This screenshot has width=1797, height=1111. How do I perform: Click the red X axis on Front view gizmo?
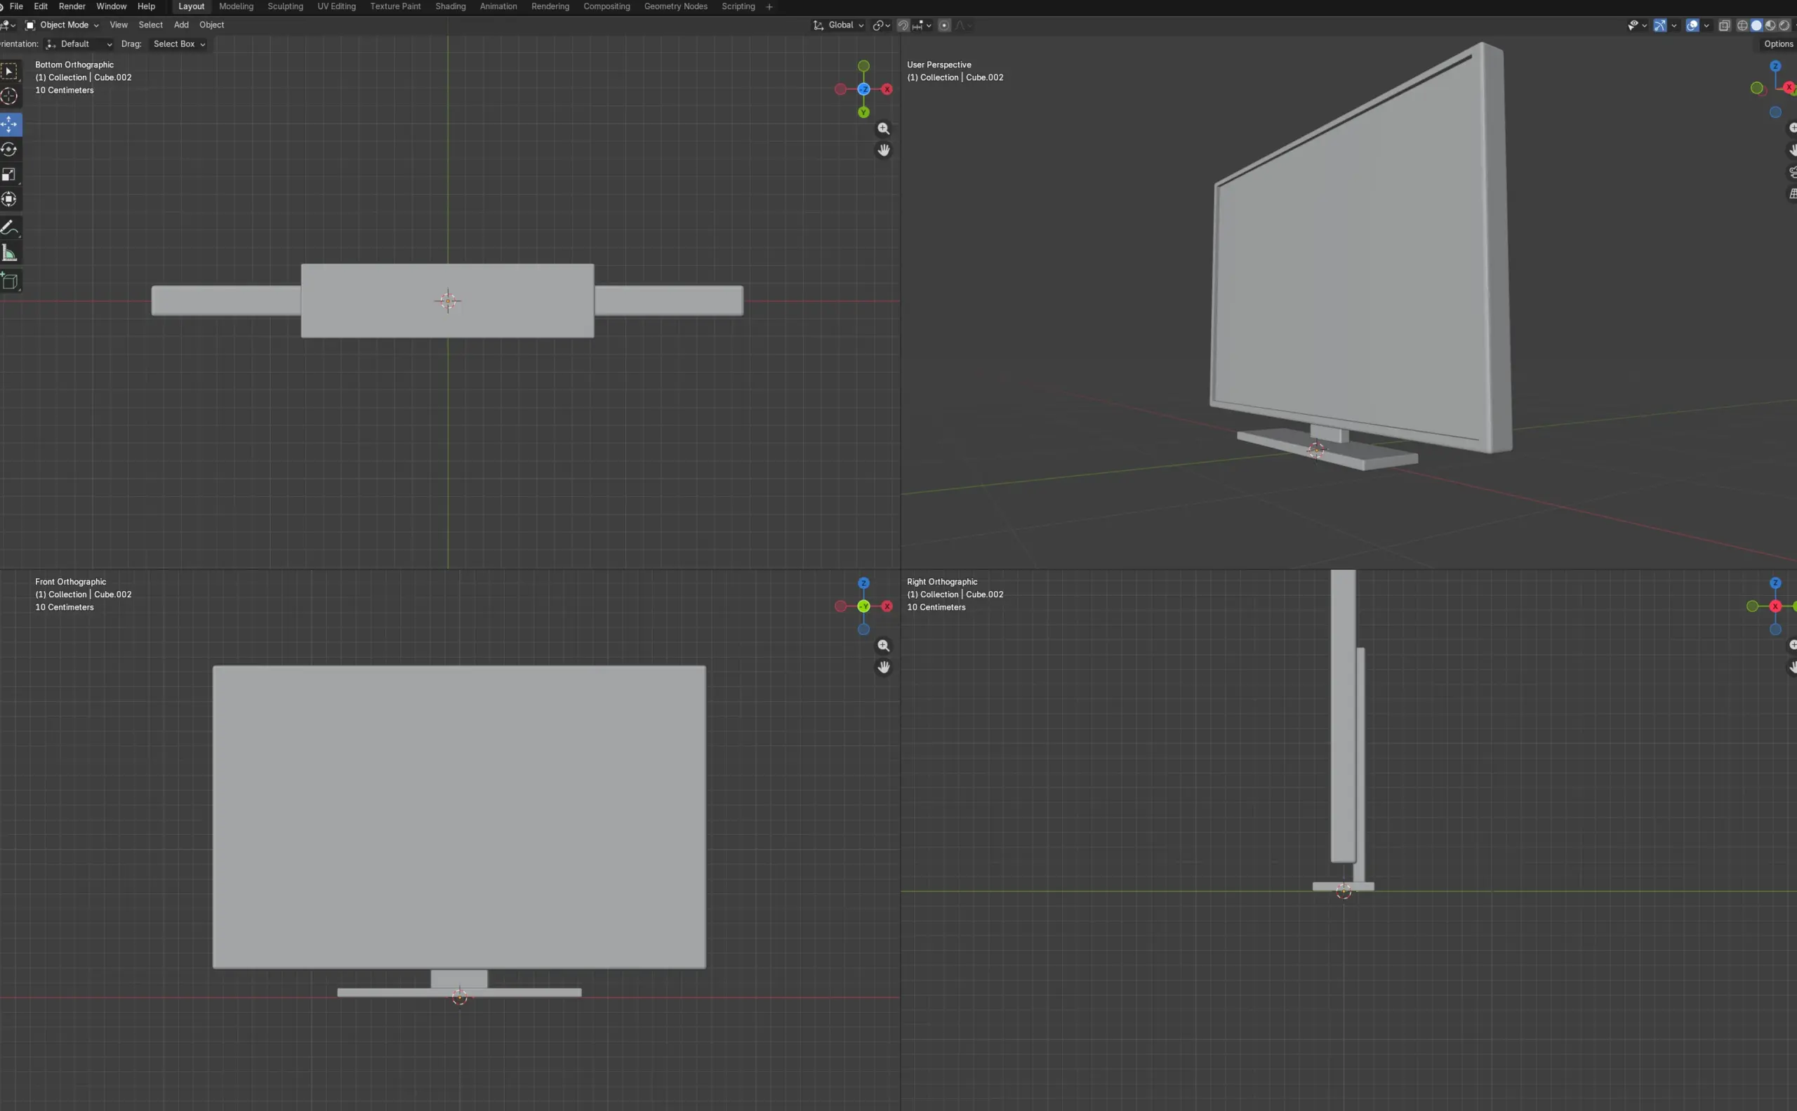tap(887, 606)
